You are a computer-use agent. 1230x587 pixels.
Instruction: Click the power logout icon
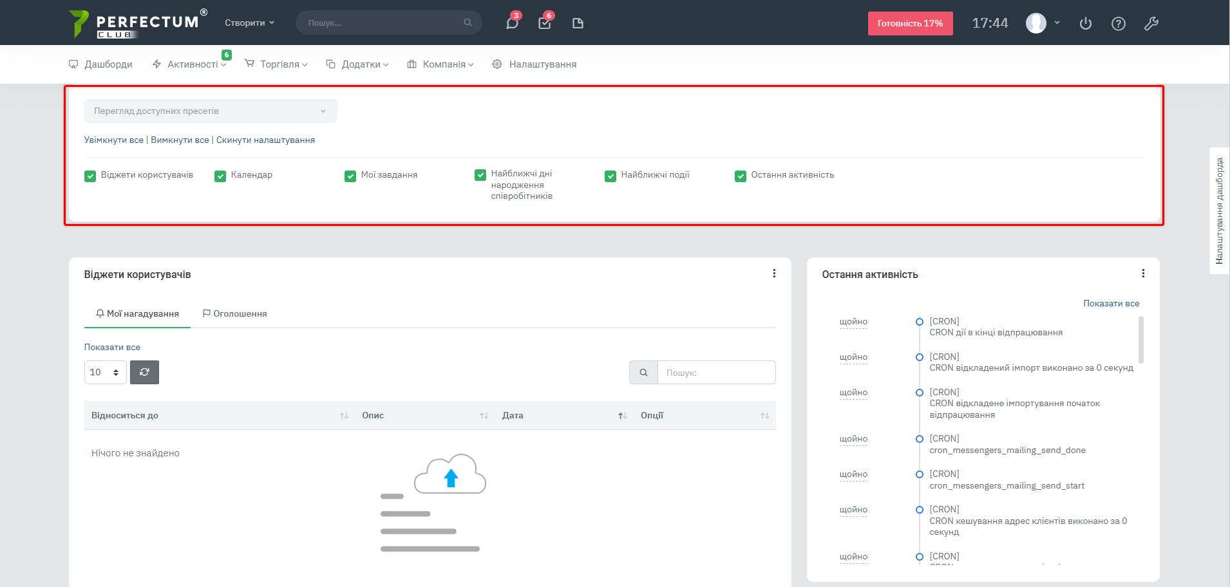coord(1086,24)
